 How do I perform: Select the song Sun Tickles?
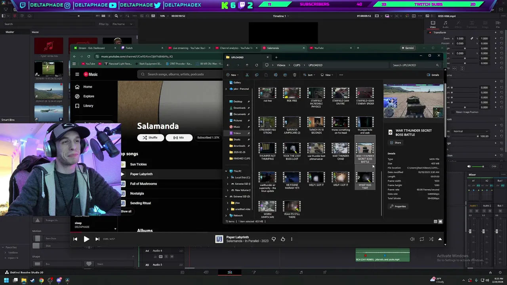138,164
